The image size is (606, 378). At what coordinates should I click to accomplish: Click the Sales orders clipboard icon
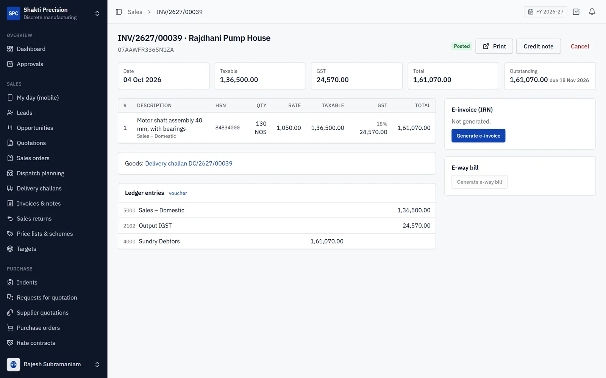10,158
